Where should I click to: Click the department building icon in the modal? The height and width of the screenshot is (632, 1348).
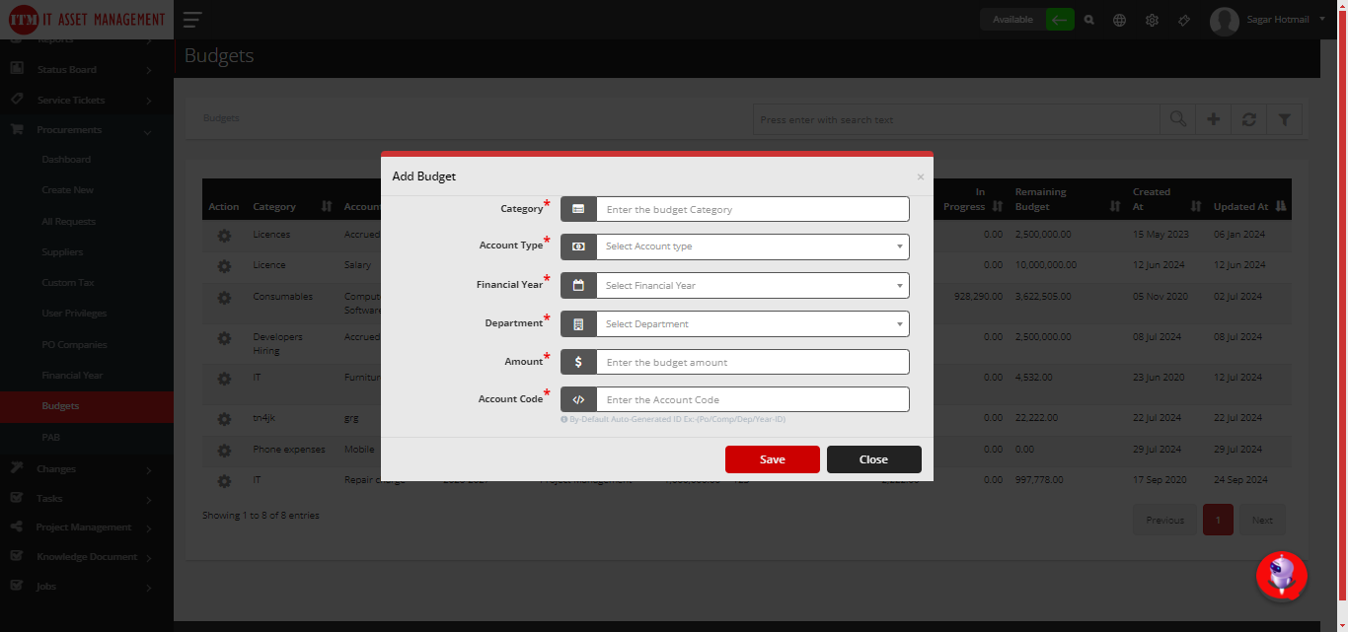(578, 323)
